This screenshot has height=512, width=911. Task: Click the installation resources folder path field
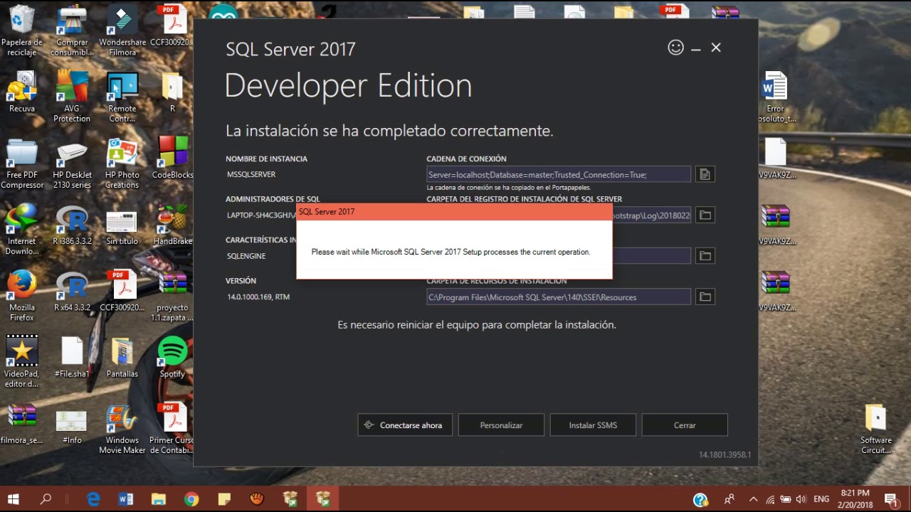click(x=559, y=297)
